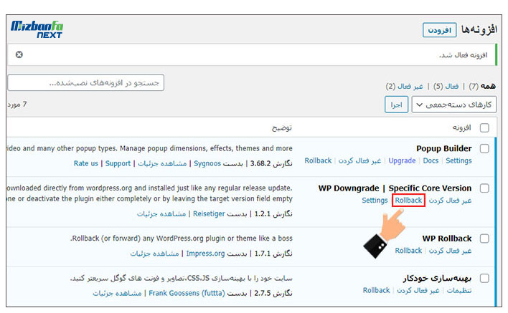508x313 pixels.
Task: Click the افزونه column header
Action: coord(461,127)
